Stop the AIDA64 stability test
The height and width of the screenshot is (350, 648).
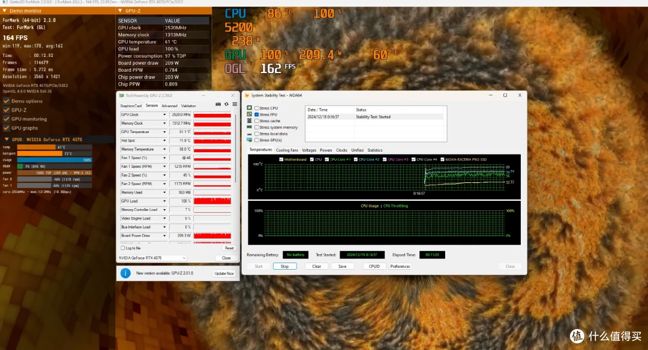[x=285, y=266]
